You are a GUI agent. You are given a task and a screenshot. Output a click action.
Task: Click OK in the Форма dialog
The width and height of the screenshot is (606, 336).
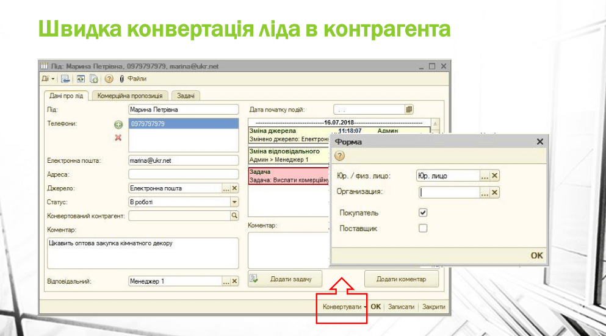(536, 256)
